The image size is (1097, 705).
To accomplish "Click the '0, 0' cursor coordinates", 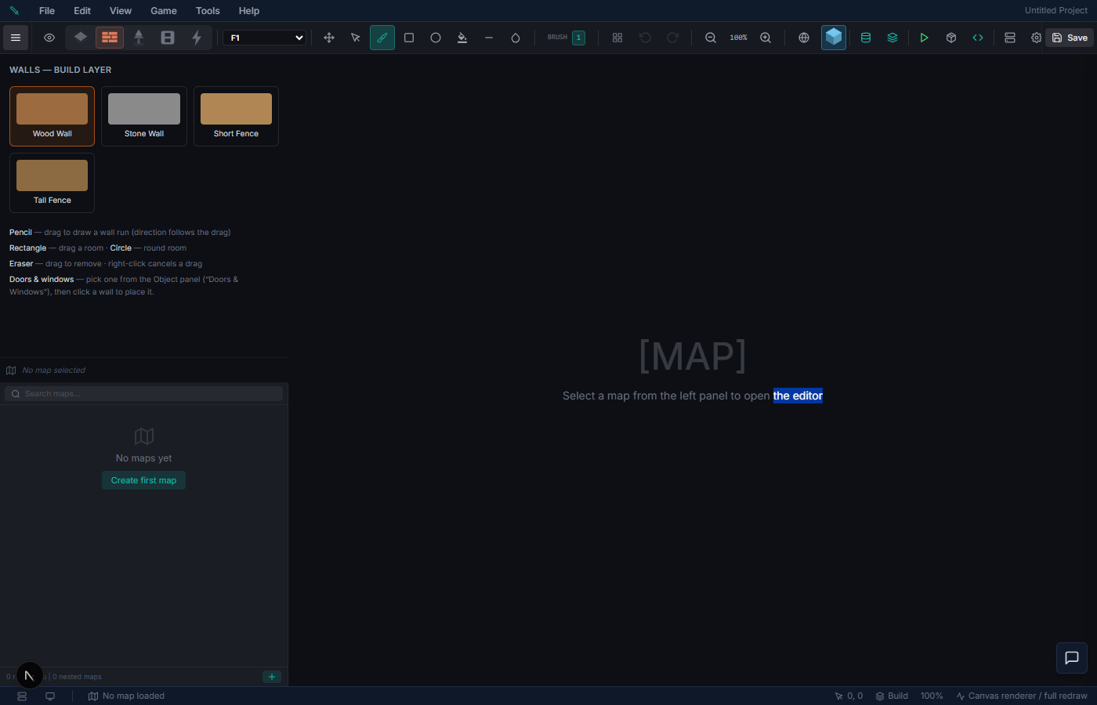I will click(849, 696).
